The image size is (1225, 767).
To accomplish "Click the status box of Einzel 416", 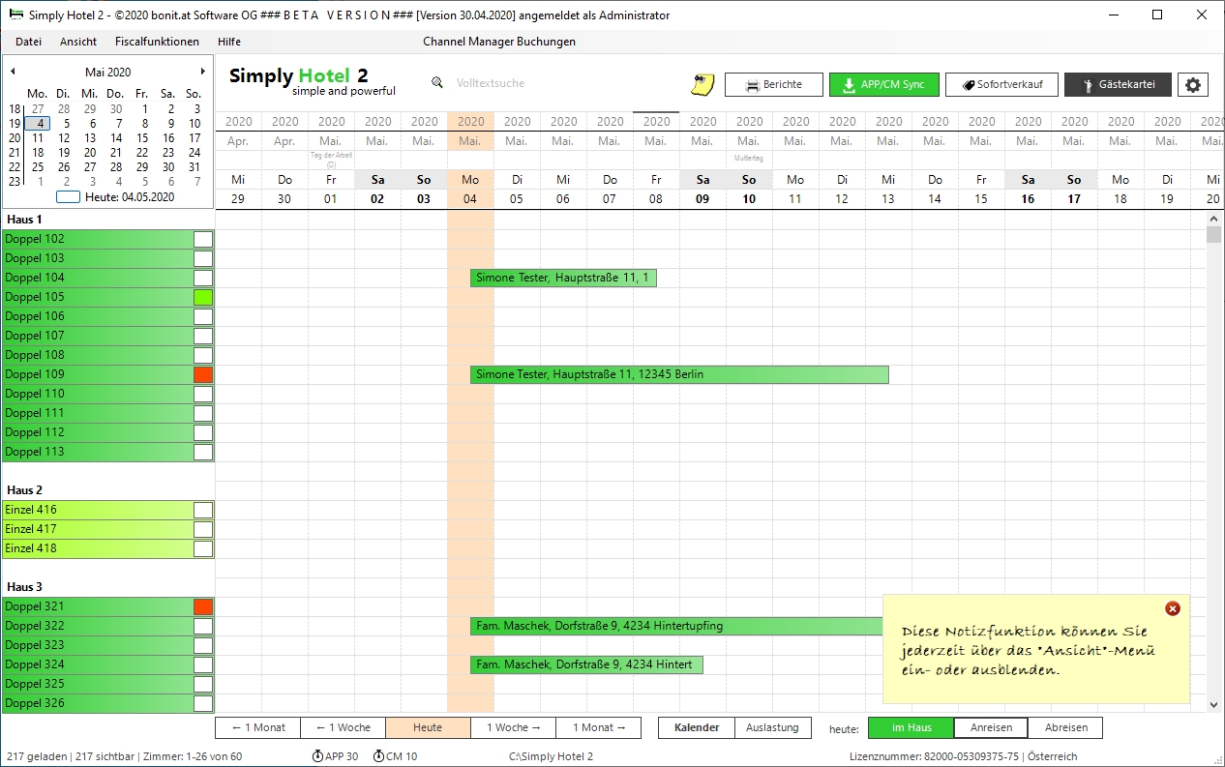I will point(203,510).
